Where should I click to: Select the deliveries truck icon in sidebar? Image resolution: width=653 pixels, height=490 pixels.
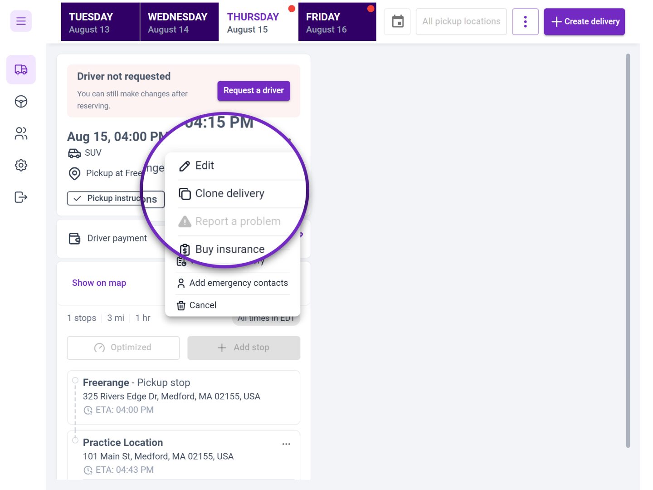tap(21, 69)
